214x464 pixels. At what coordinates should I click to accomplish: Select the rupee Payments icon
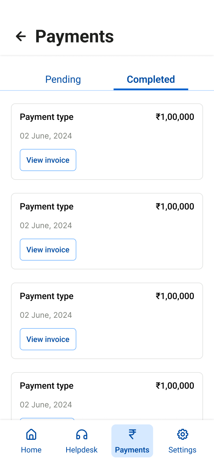coord(132,434)
